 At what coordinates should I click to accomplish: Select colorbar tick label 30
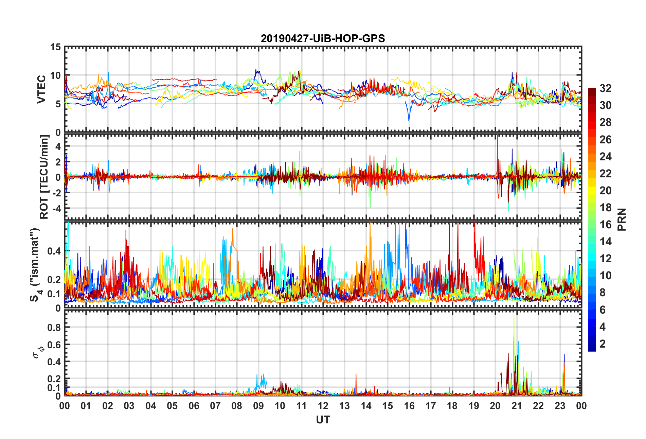click(x=605, y=105)
